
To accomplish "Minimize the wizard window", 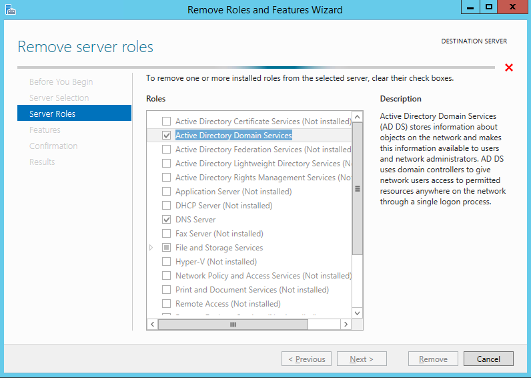I will [x=470, y=7].
